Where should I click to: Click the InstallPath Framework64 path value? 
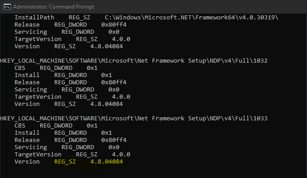coord(192,18)
